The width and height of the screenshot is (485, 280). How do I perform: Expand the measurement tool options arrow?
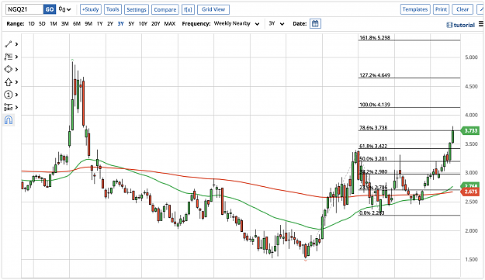(16, 107)
